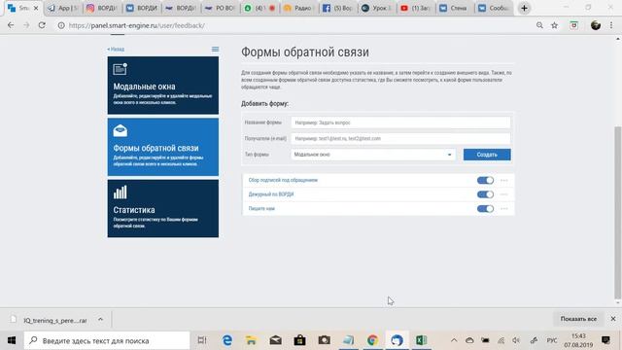Toggle the switch for Сбор подписей под обращением
The width and height of the screenshot is (622, 350).
coord(485,180)
